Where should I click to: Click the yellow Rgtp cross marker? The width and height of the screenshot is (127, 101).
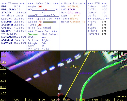click(x=71, y=67)
